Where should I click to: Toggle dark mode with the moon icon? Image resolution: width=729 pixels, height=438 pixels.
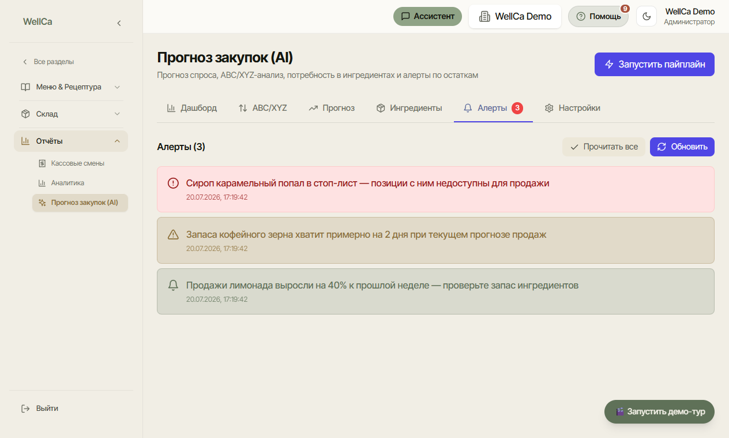coord(647,16)
